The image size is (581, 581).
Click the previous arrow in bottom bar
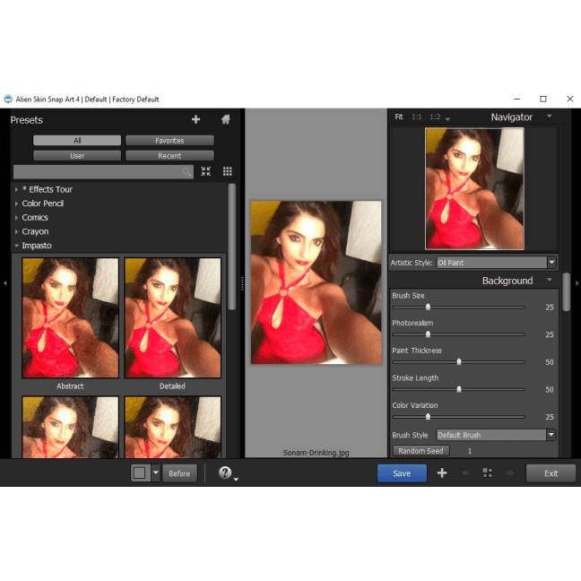(x=465, y=473)
